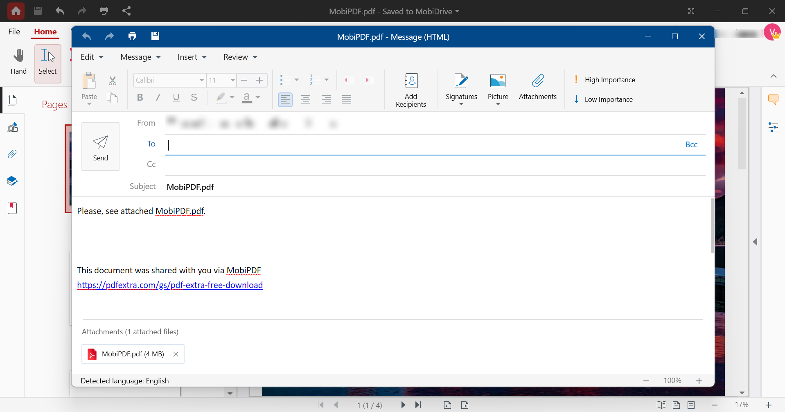Open the attachments sidebar panel
Viewport: 785px width, 412px height.
(x=13, y=154)
